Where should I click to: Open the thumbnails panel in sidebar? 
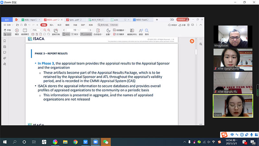click(x=5, y=47)
